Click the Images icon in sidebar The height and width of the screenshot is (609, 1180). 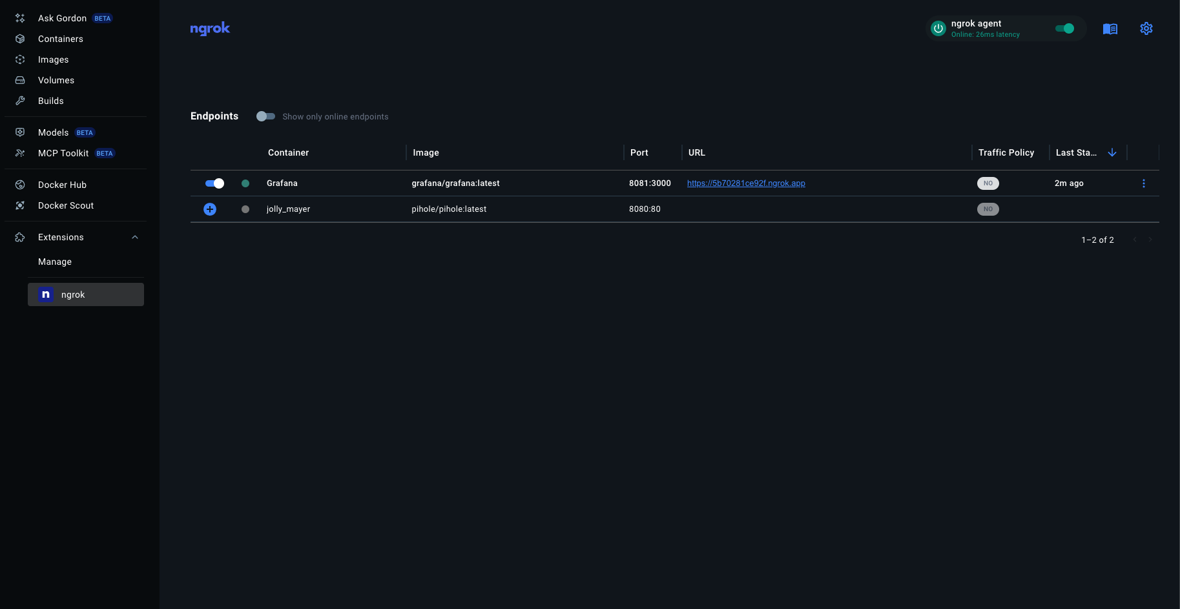20,59
